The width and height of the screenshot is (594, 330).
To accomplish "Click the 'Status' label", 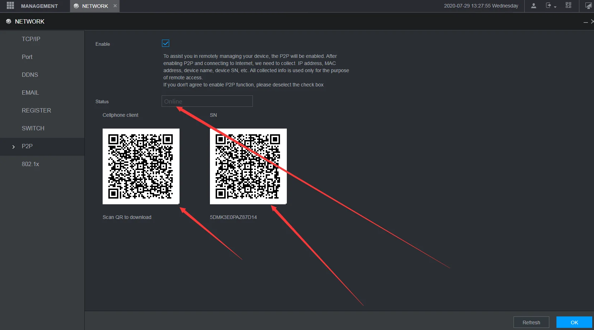I will (x=102, y=101).
